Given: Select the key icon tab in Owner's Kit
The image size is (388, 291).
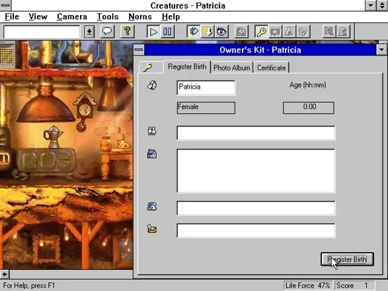Looking at the screenshot, I should tap(151, 67).
